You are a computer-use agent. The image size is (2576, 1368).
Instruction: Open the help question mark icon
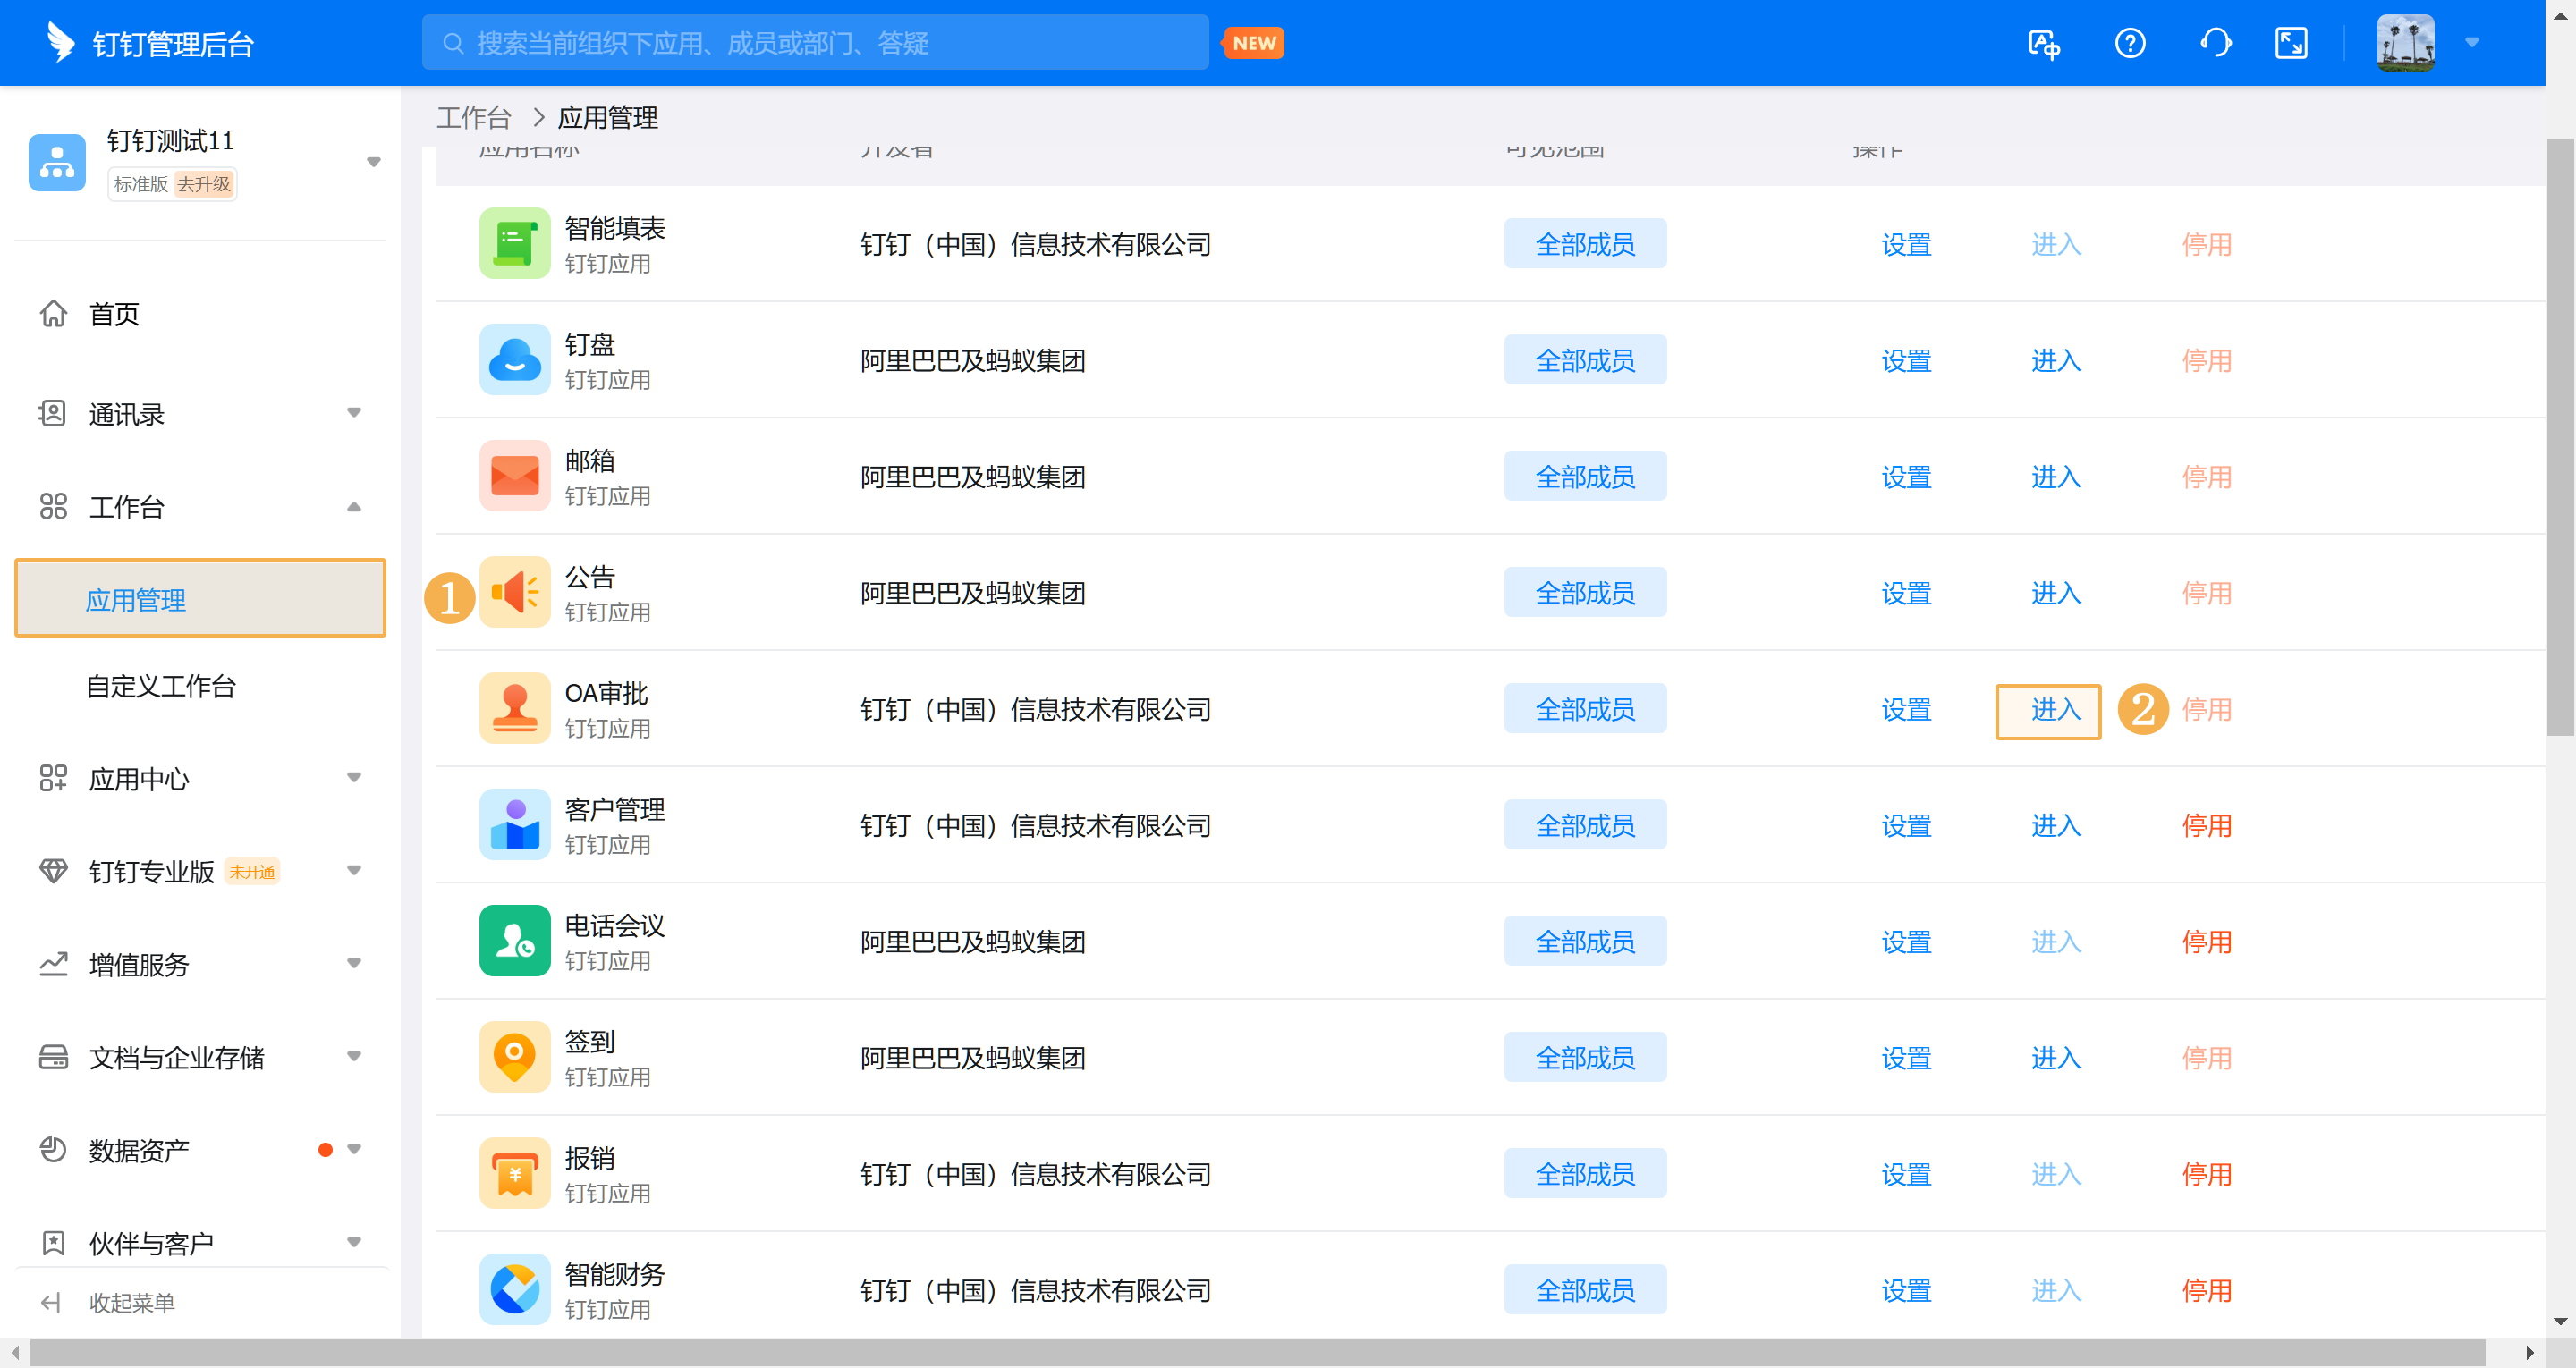pyautogui.click(x=2129, y=44)
